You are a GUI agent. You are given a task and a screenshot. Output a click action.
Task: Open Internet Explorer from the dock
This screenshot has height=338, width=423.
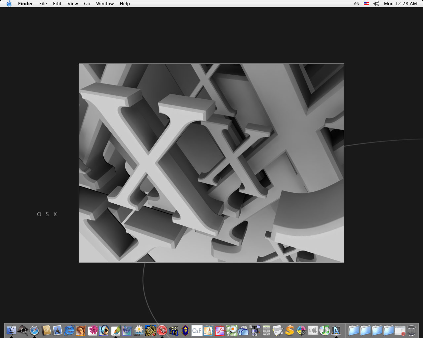69,330
